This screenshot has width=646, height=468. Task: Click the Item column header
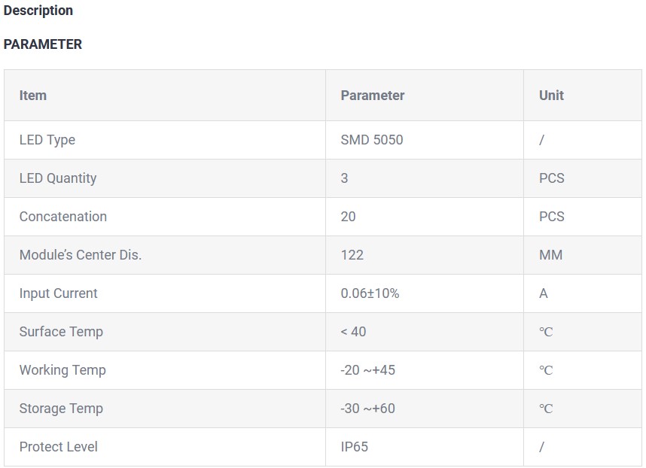33,96
